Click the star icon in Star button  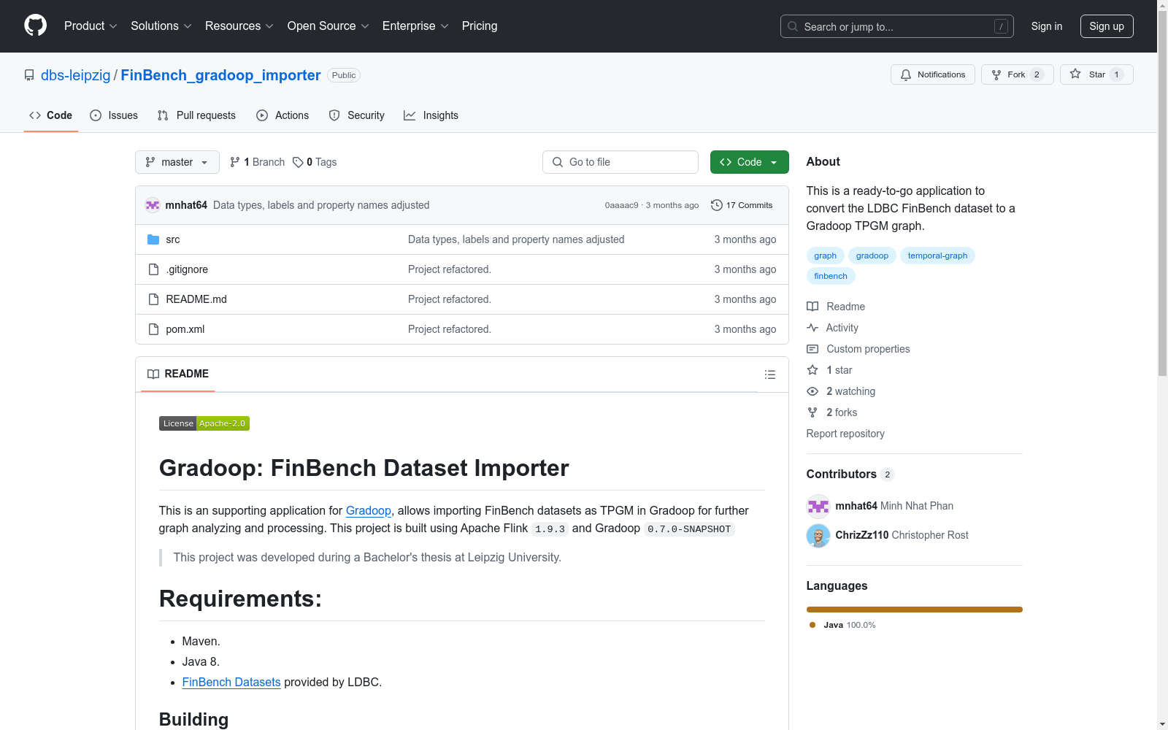point(1075,74)
